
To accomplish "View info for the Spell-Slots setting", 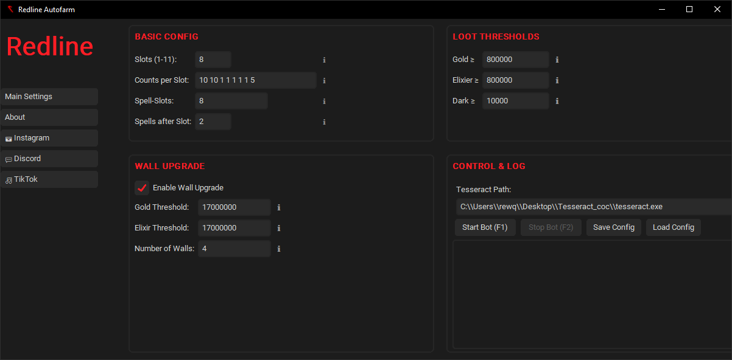I will point(324,100).
